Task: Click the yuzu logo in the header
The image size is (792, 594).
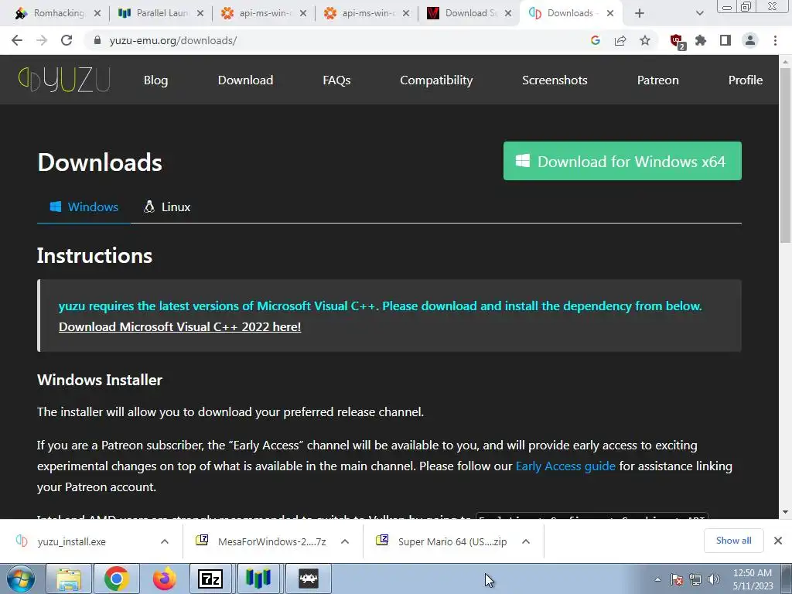Action: click(64, 80)
